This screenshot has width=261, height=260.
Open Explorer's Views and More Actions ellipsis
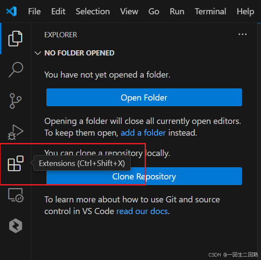point(242,34)
